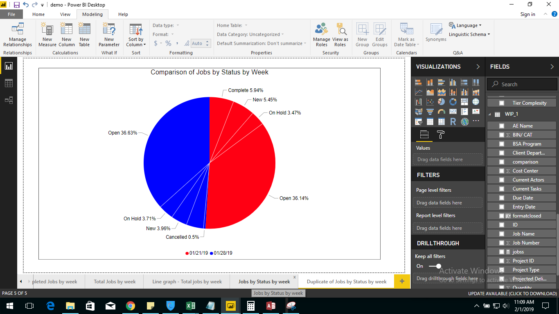Screen dimensions: 559x314
Task: Tick the BSA Program field checkbox
Action: click(502, 144)
